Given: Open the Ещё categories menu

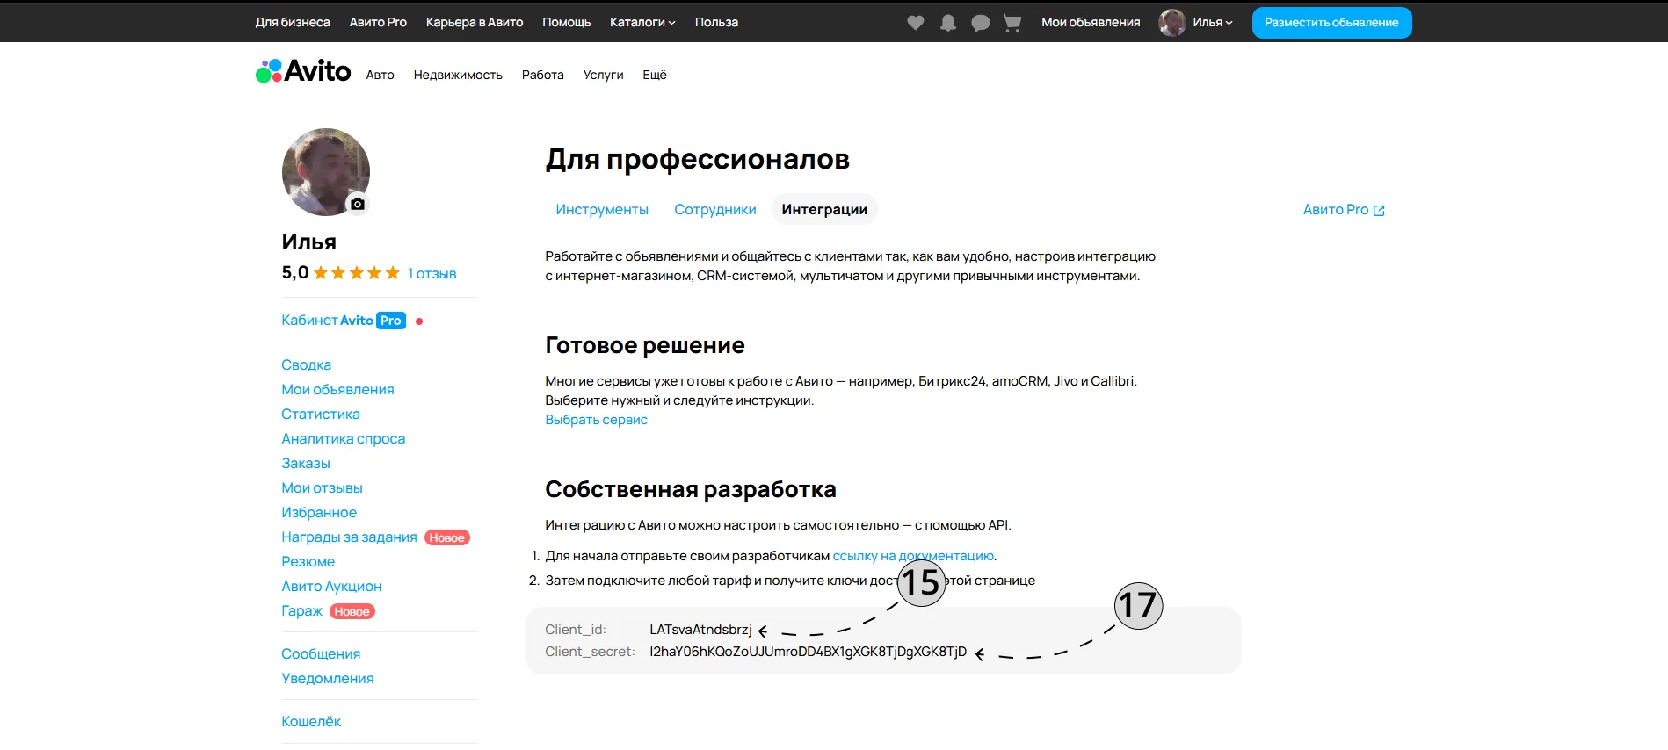Looking at the screenshot, I should 655,75.
